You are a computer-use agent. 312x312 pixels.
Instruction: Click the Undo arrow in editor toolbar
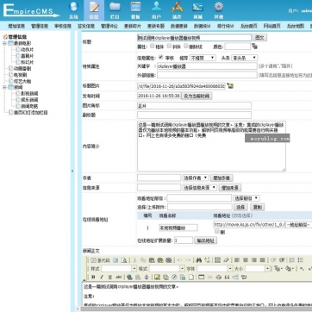pyautogui.click(x=179, y=260)
